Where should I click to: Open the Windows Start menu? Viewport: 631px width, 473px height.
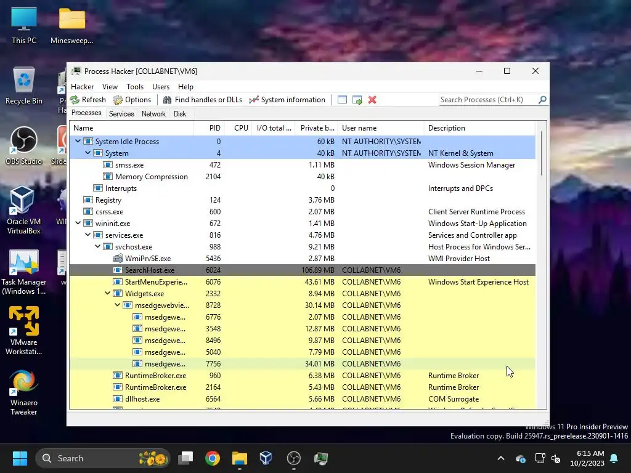point(20,458)
